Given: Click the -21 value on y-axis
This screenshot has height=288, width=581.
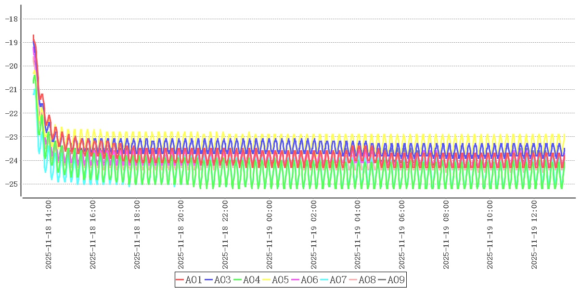Looking at the screenshot, I should click(11, 89).
